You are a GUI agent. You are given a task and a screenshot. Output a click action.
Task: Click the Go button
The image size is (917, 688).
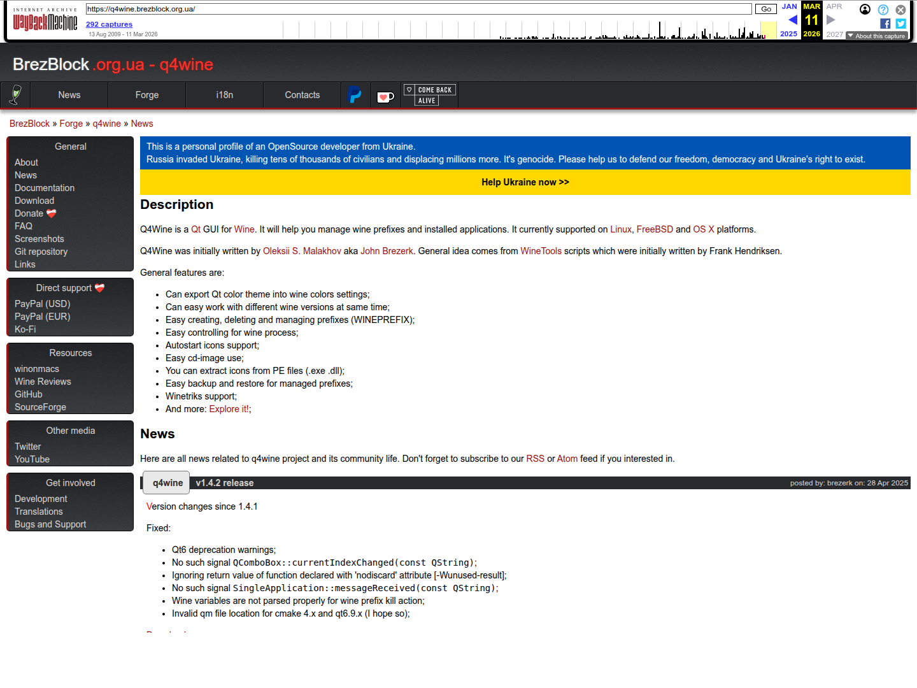(766, 9)
